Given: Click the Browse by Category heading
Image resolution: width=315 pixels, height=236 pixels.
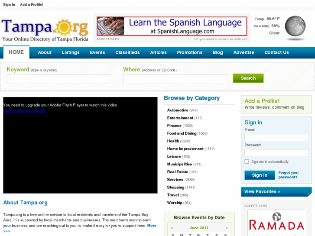Looking at the screenshot, I should pos(192,98).
